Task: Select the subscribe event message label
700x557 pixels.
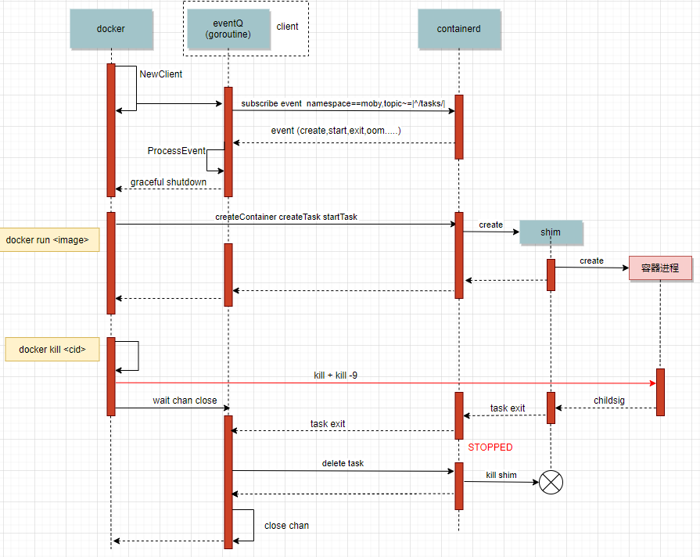Action: pos(343,103)
